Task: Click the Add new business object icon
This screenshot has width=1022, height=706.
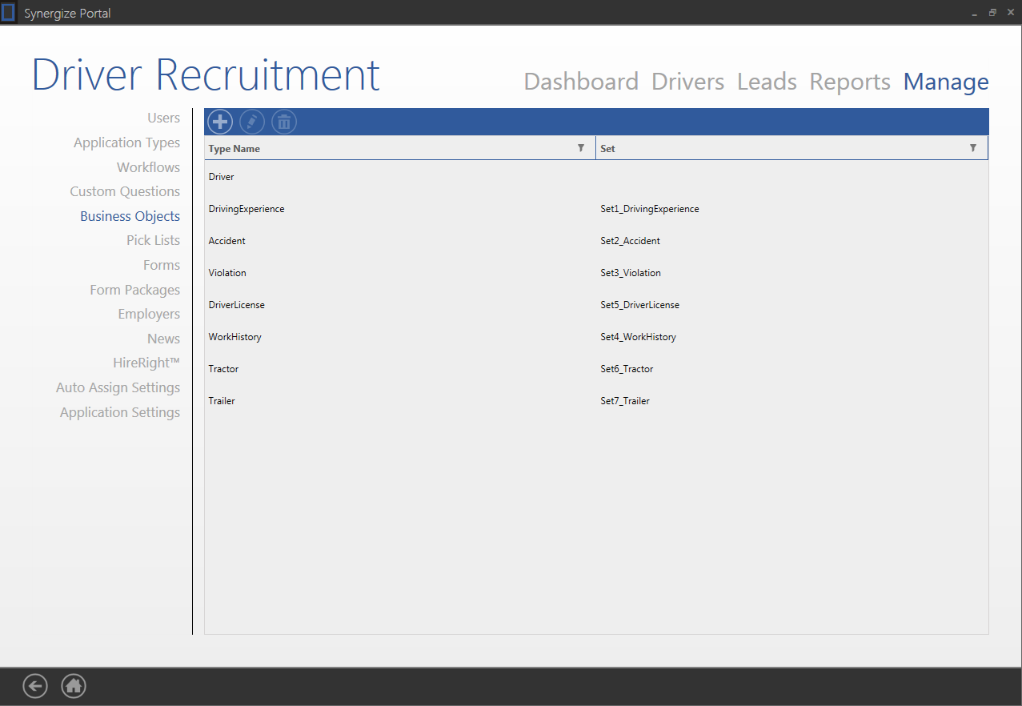Action: coord(220,122)
